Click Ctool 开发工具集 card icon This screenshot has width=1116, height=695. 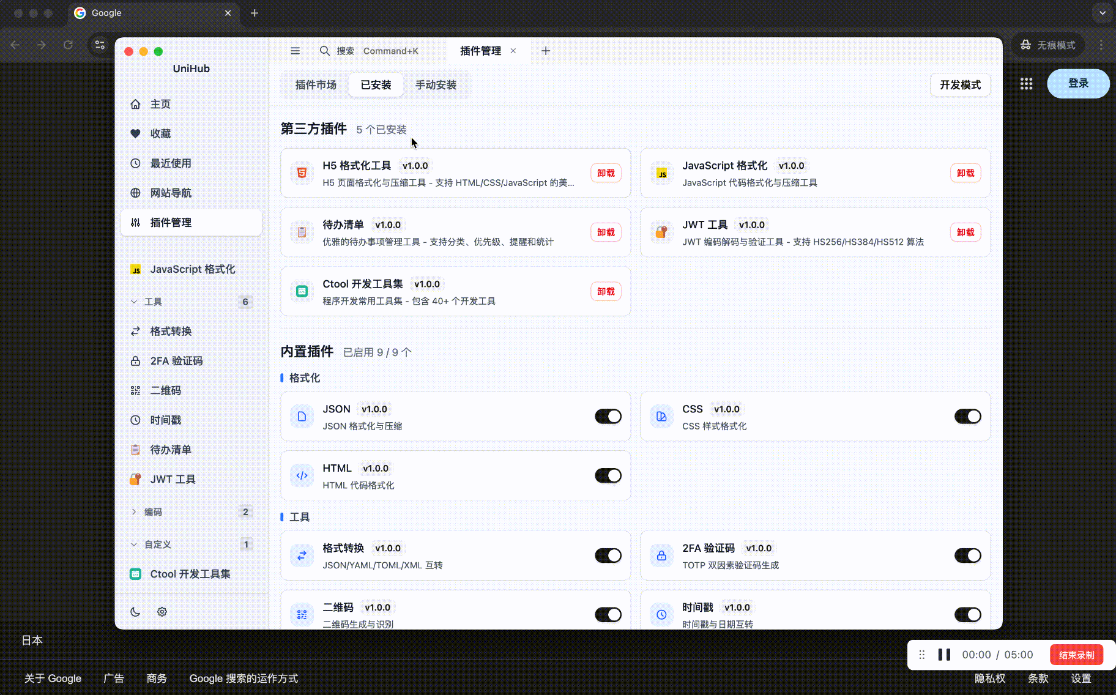[302, 291]
